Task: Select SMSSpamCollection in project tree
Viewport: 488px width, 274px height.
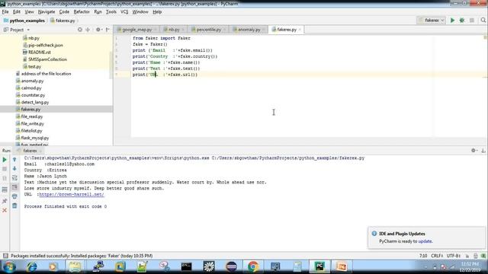Action: pos(47,59)
